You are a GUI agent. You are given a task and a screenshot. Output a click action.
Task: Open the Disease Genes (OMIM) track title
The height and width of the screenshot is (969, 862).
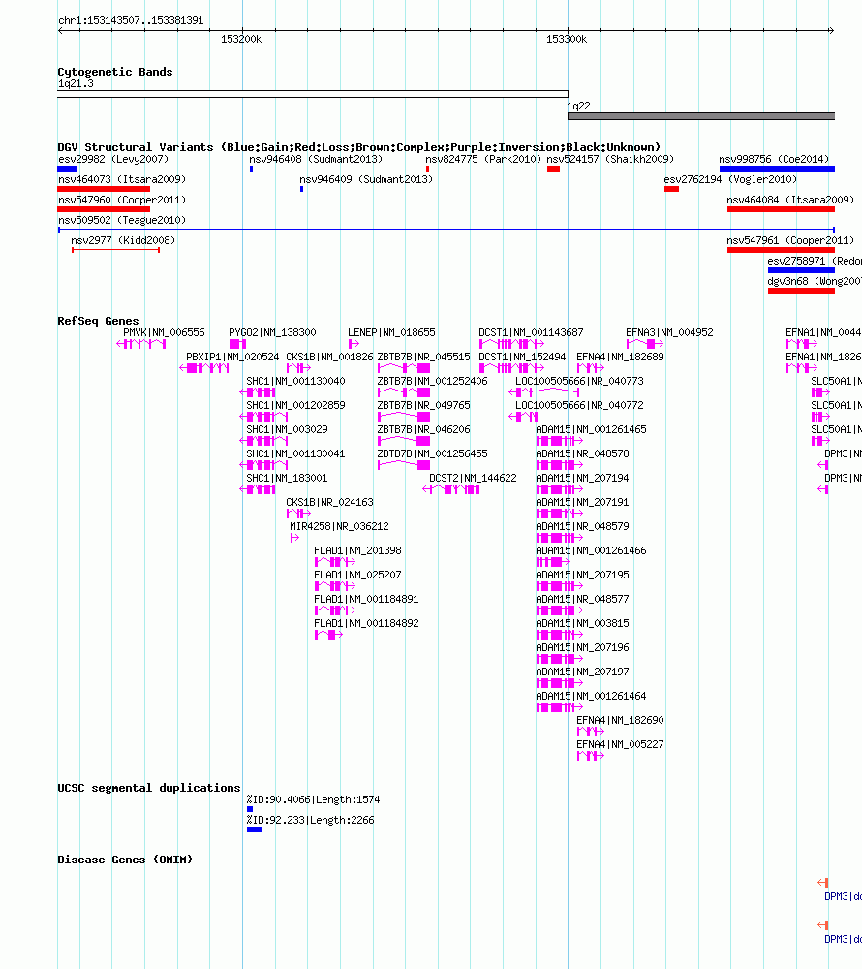125,860
